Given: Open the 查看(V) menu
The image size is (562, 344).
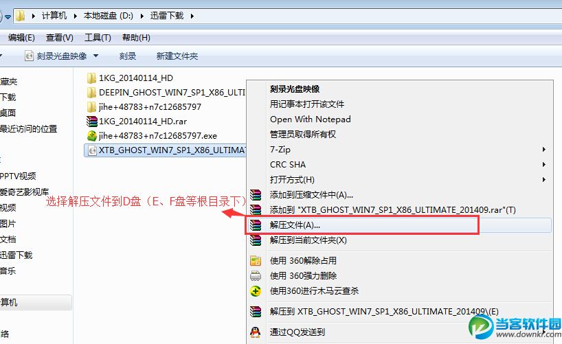Looking at the screenshot, I should [60, 38].
